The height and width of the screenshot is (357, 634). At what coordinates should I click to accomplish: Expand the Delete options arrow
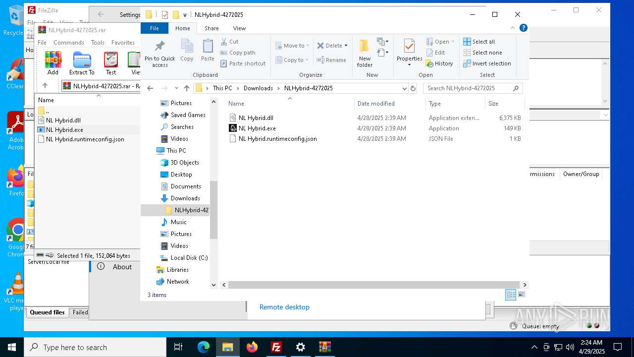tap(346, 46)
